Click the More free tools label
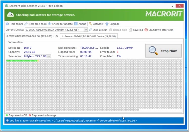Screen dimensions: 189x132 pos(37,24)
